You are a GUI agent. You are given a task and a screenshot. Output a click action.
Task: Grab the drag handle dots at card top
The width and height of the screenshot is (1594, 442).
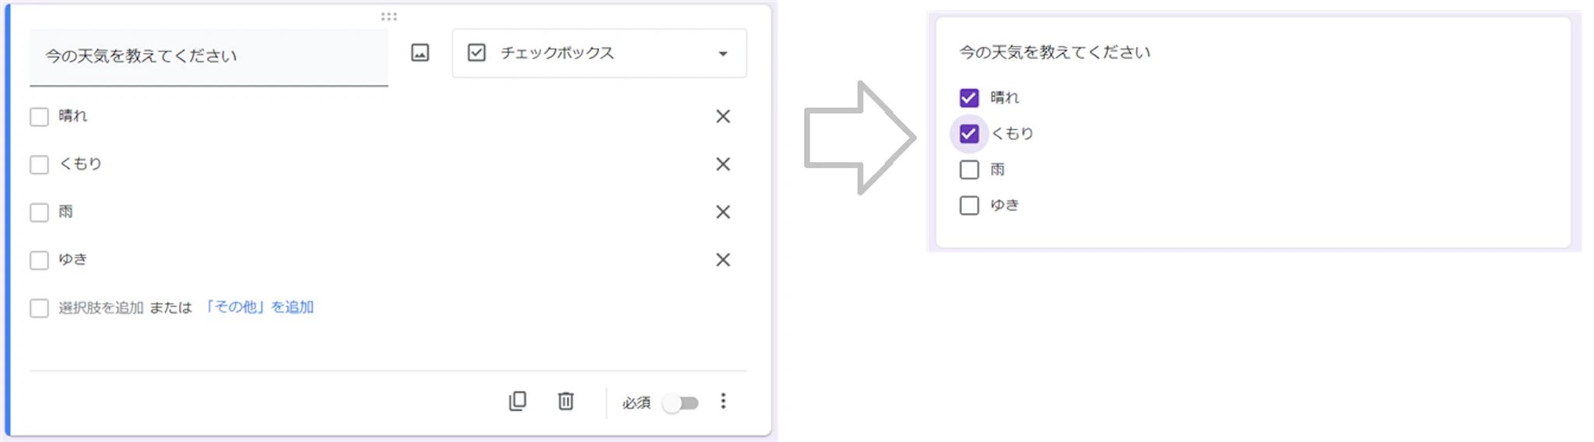coord(389,16)
